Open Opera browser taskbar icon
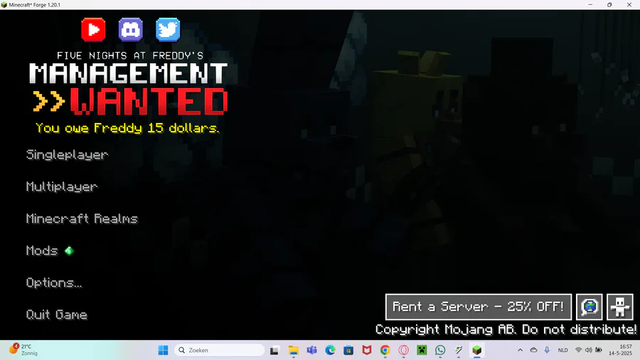Image resolution: width=640 pixels, height=360 pixels. point(404,350)
